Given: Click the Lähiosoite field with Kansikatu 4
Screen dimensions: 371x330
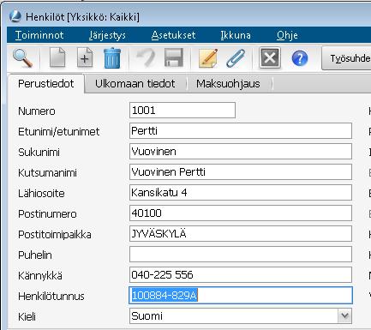Looking at the screenshot, I should pyautogui.click(x=241, y=193).
